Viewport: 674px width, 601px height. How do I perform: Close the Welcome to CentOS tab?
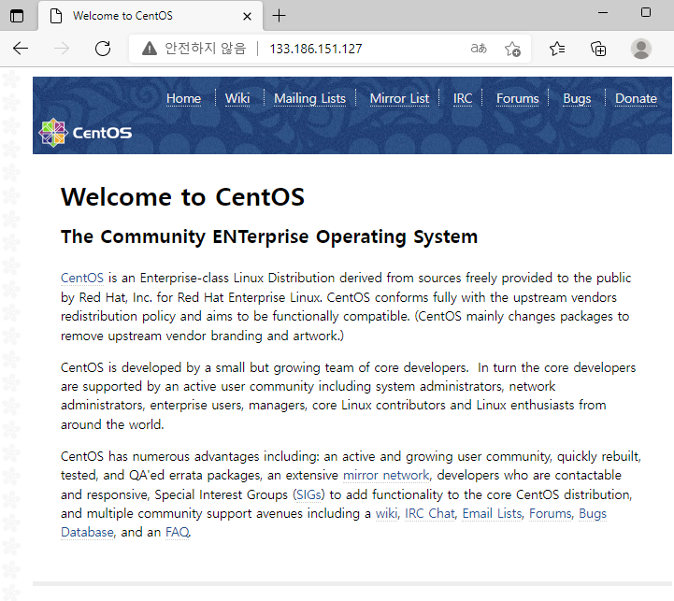(x=247, y=16)
